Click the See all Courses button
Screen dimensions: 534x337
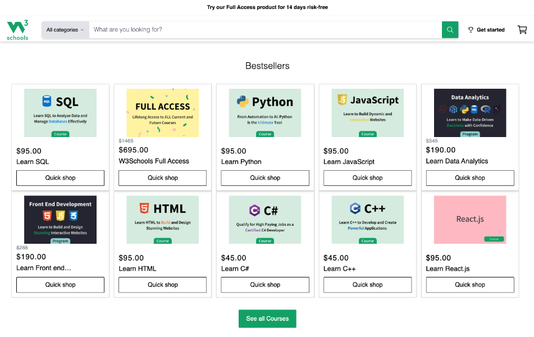click(x=267, y=318)
